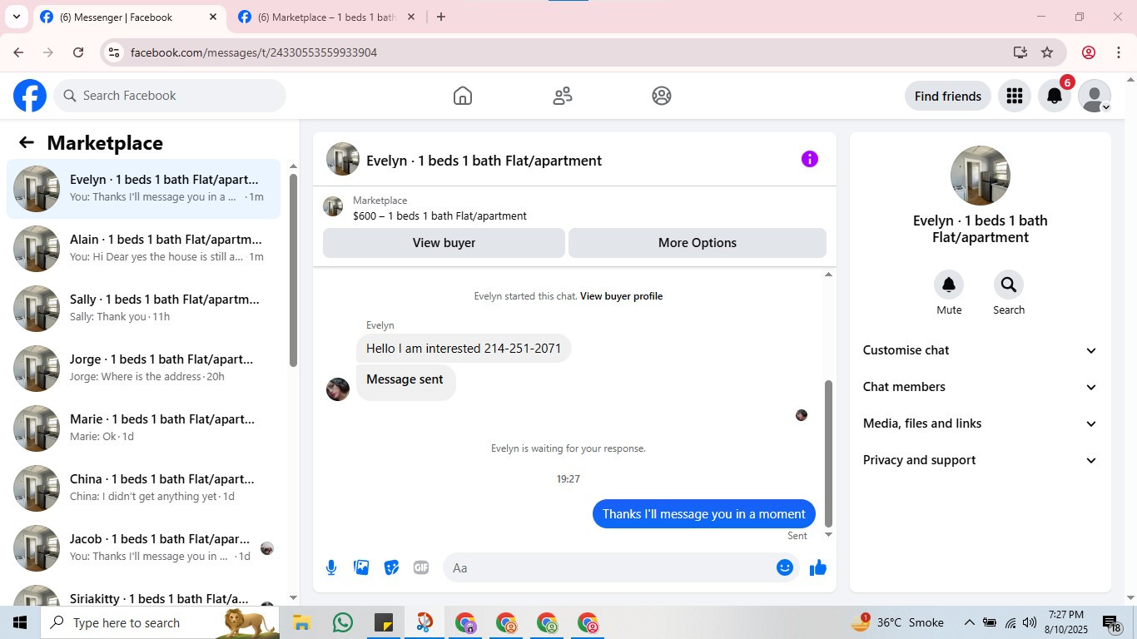
Task: Open the View buyer profile link
Action: click(621, 295)
